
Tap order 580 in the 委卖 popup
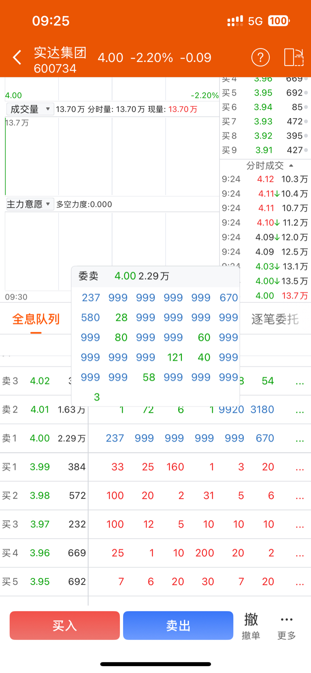click(90, 317)
